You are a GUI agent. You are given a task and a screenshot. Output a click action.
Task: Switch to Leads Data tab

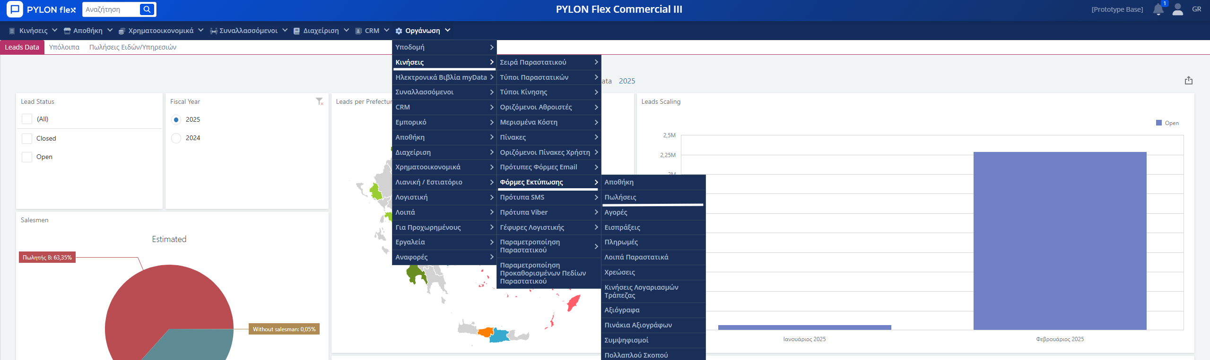[x=22, y=47]
